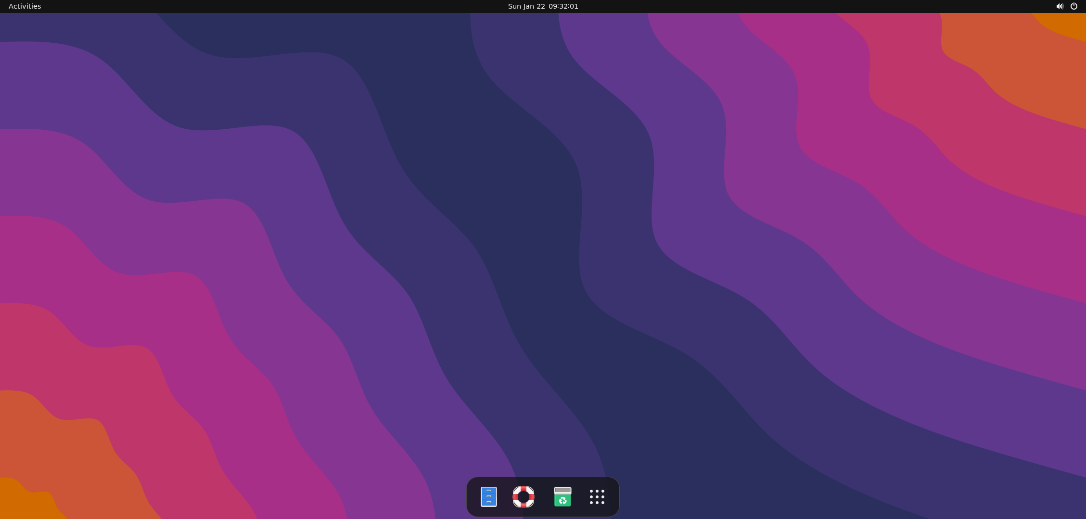Expand the date and notifications panel
The image size is (1086, 519).
pos(543,6)
